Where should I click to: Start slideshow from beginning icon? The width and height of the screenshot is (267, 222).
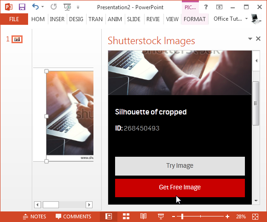pos(67,7)
